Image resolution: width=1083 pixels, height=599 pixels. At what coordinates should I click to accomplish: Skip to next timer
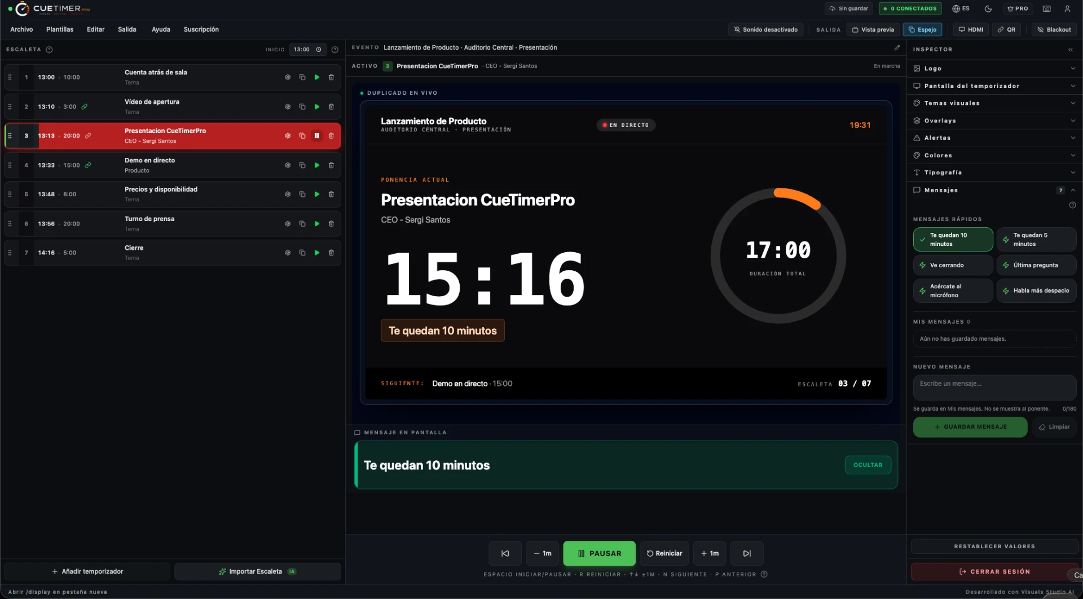coord(747,553)
